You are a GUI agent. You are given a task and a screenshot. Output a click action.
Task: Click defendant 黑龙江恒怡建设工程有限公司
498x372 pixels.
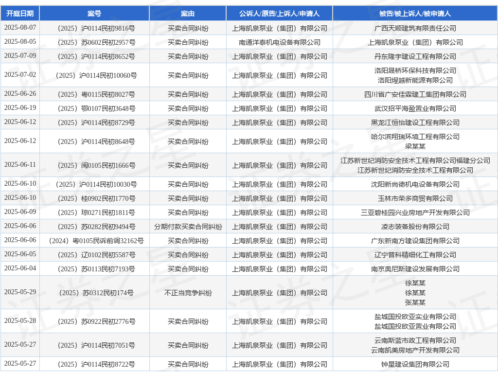[415, 123]
